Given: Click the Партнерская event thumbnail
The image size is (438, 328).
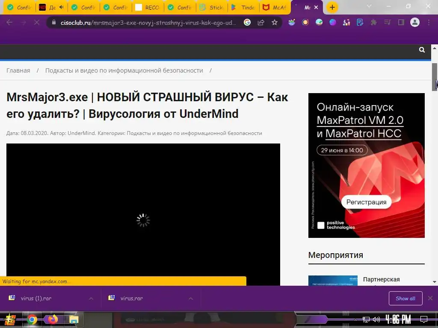Looking at the screenshot, I should [333, 281].
